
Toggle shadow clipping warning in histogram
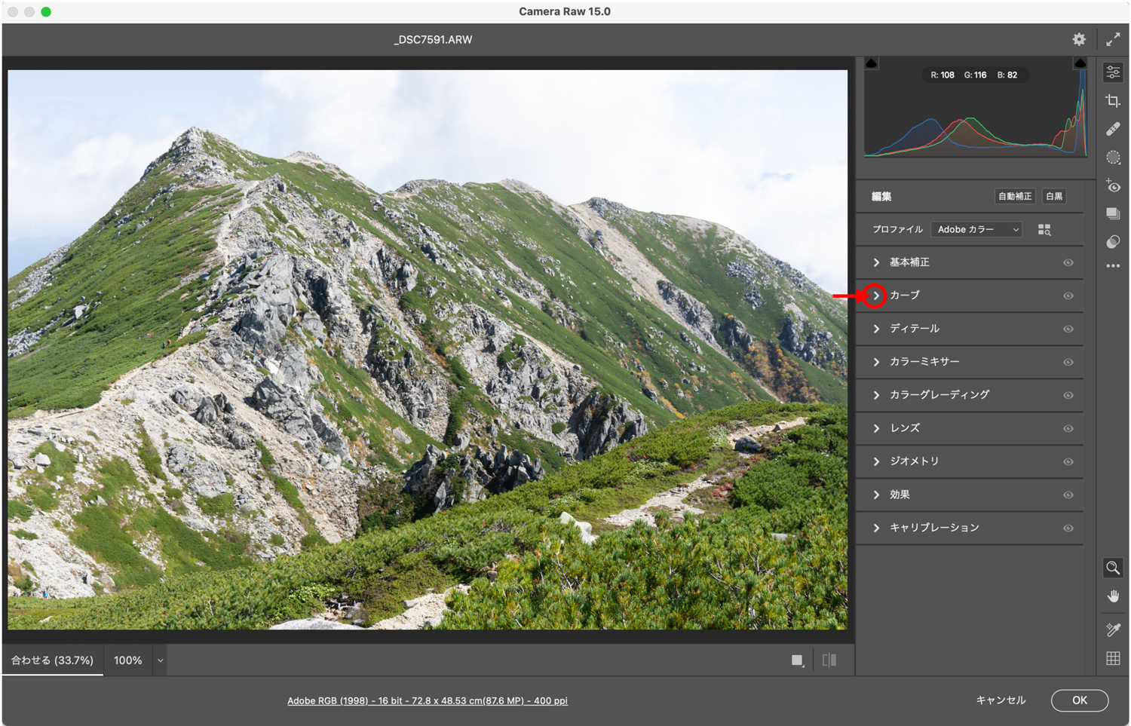[x=871, y=63]
